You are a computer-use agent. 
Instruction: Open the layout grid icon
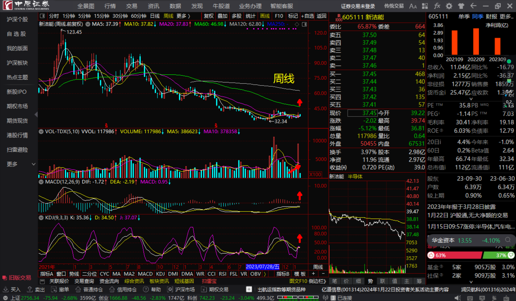point(425,6)
